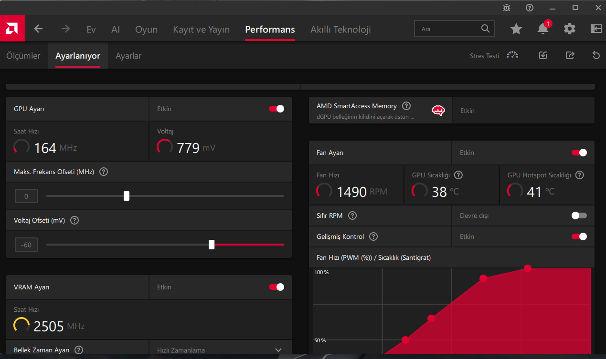The image size is (606, 359).
Task: Click the SmartAccess Memory brain icon
Action: [x=438, y=111]
